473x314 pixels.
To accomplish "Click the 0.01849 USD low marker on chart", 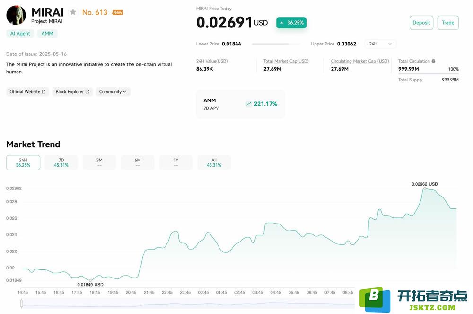I will (90, 280).
